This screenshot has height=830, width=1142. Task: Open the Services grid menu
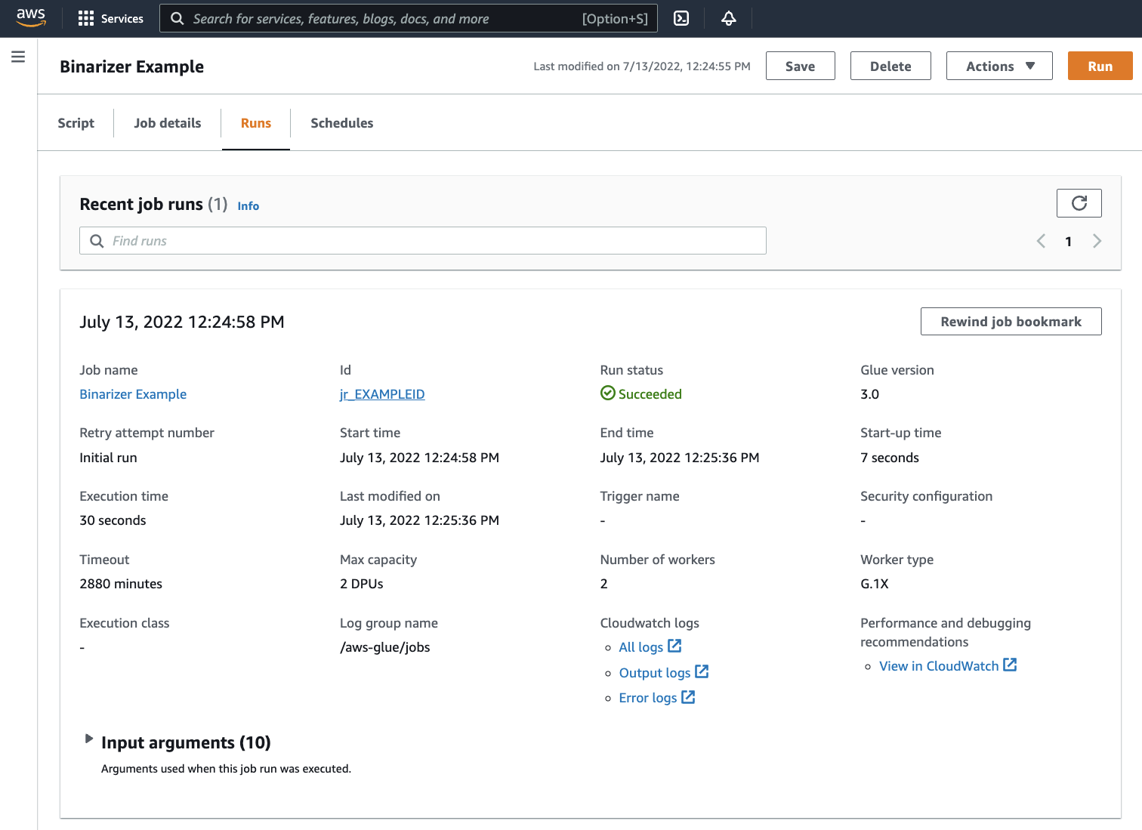pyautogui.click(x=110, y=19)
